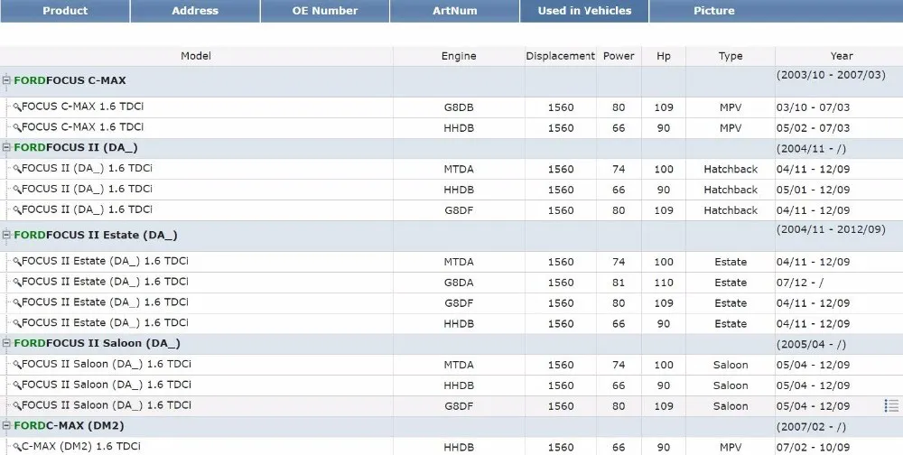The width and height of the screenshot is (903, 455).
Task: Click magnifier icon on FOCUS II Estate G8DF row
Action: click(17, 303)
